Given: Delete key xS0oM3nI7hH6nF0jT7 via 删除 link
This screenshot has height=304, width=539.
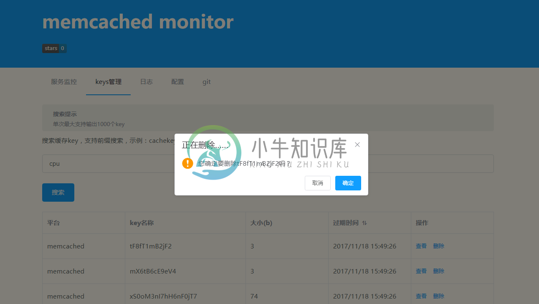Looking at the screenshot, I should click(x=439, y=296).
